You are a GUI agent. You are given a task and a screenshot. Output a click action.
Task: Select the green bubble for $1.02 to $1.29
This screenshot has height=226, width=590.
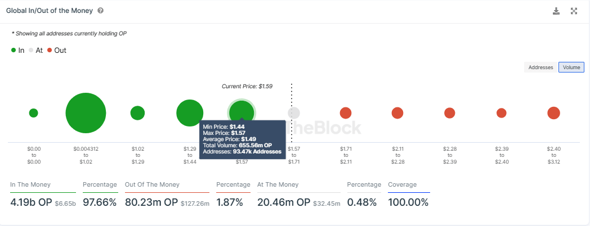pyautogui.click(x=137, y=113)
